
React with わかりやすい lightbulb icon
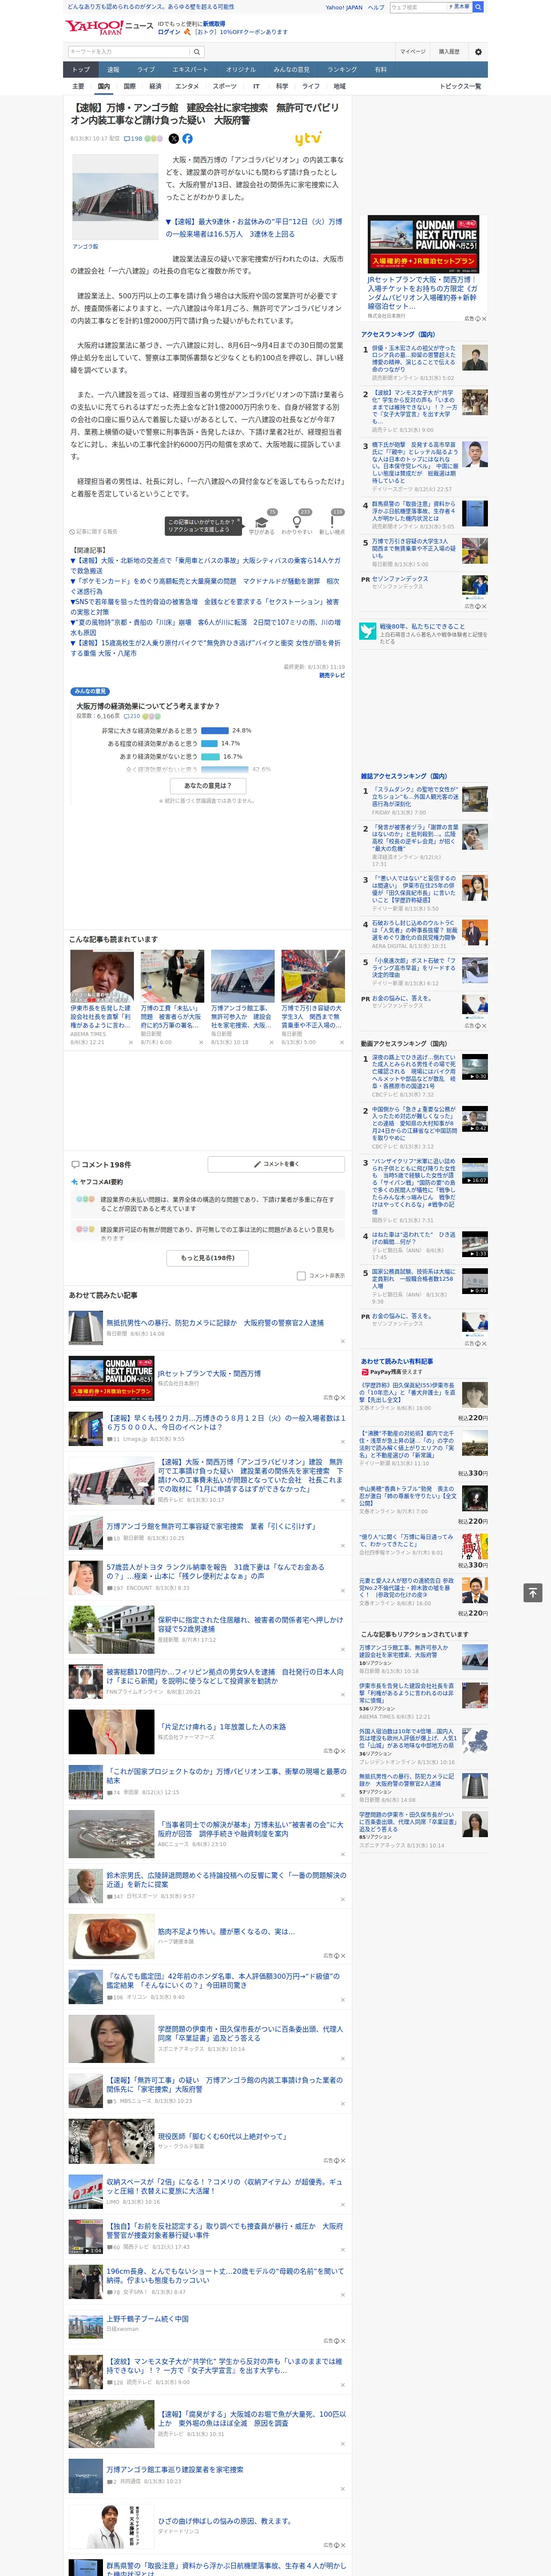297,521
